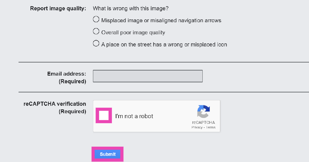309x162 pixels.
Task: Click the reCAPTCHA arrows logo
Action: coord(203,112)
